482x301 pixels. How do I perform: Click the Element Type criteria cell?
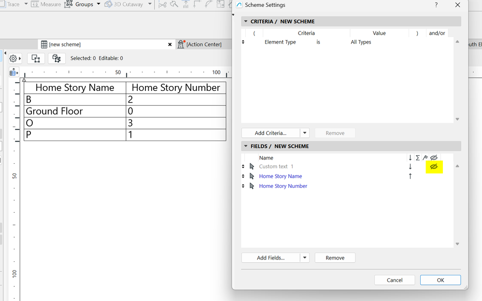click(x=280, y=42)
